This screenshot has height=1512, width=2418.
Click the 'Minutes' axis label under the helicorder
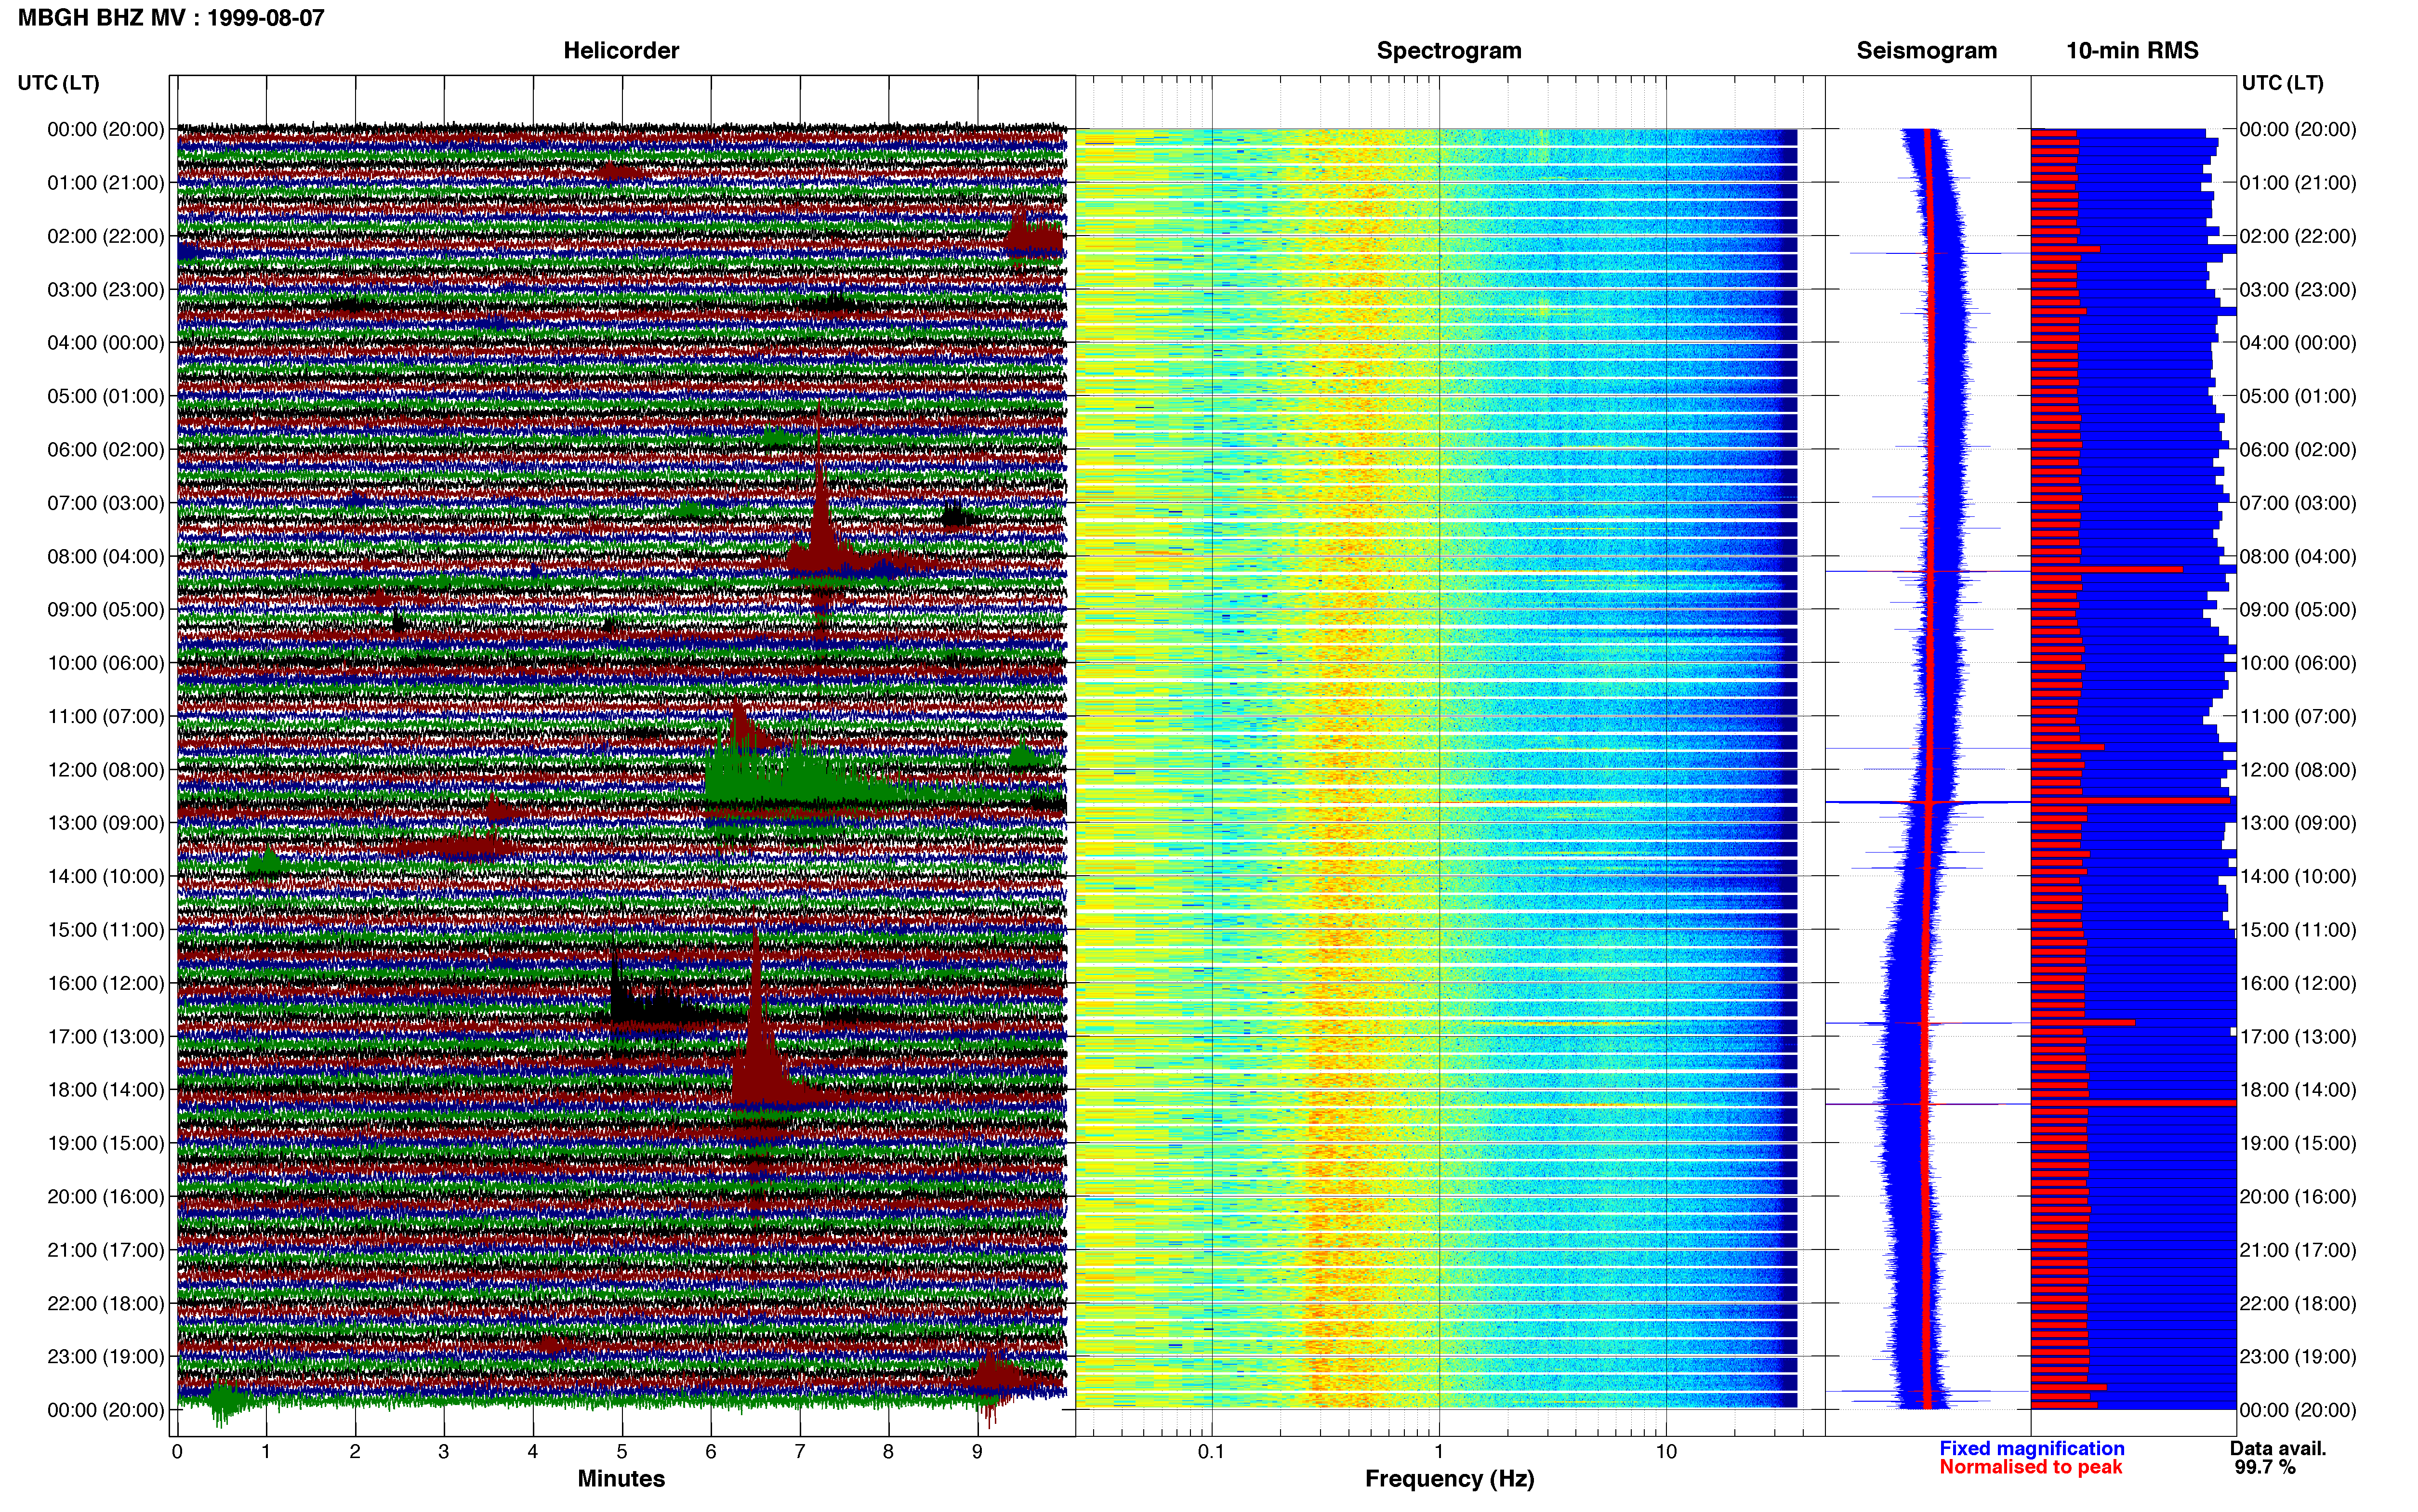click(x=621, y=1478)
